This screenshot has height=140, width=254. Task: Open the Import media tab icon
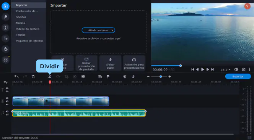tap(5, 6)
